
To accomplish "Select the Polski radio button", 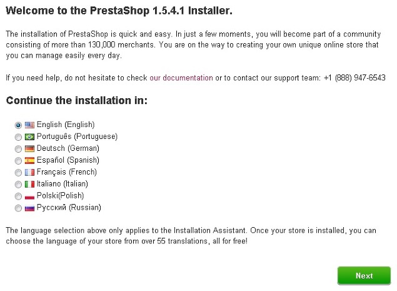I will 18,197.
